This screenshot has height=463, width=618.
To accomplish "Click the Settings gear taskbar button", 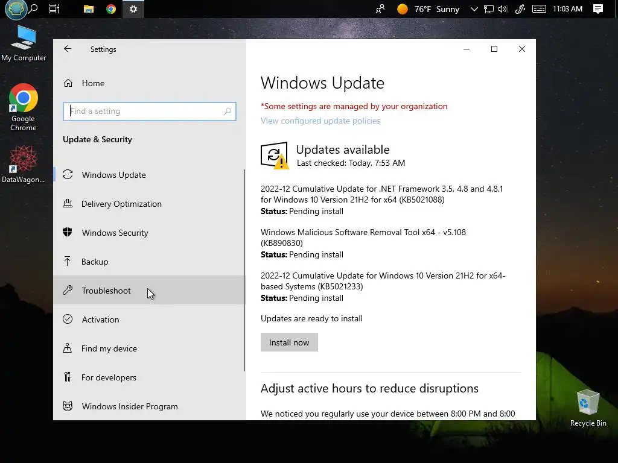I will point(133,8).
